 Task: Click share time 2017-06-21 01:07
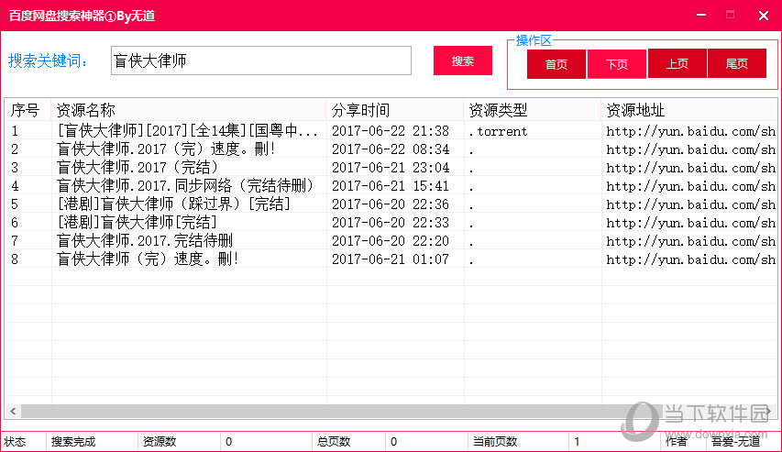[391, 259]
